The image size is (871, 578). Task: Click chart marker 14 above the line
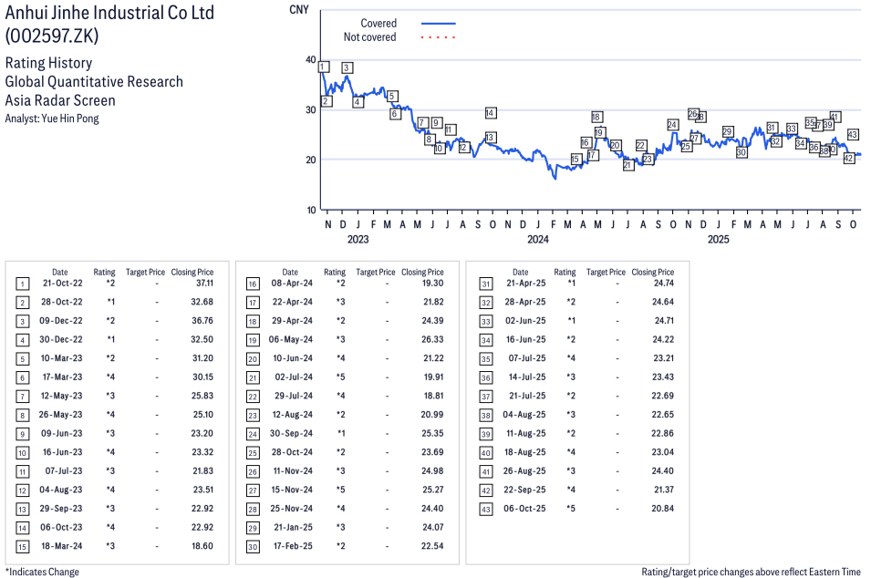pos(491,113)
